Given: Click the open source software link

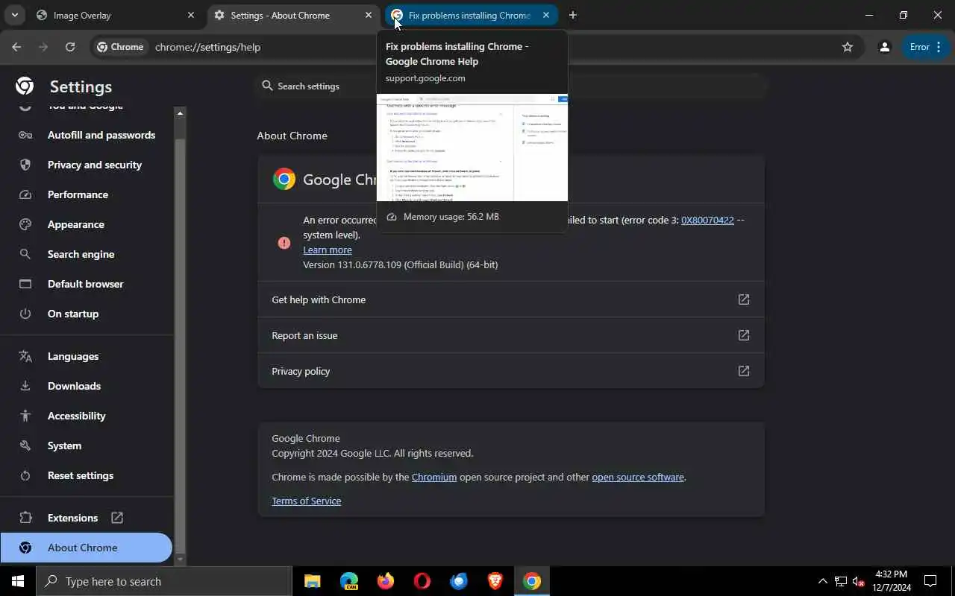Looking at the screenshot, I should point(638,477).
